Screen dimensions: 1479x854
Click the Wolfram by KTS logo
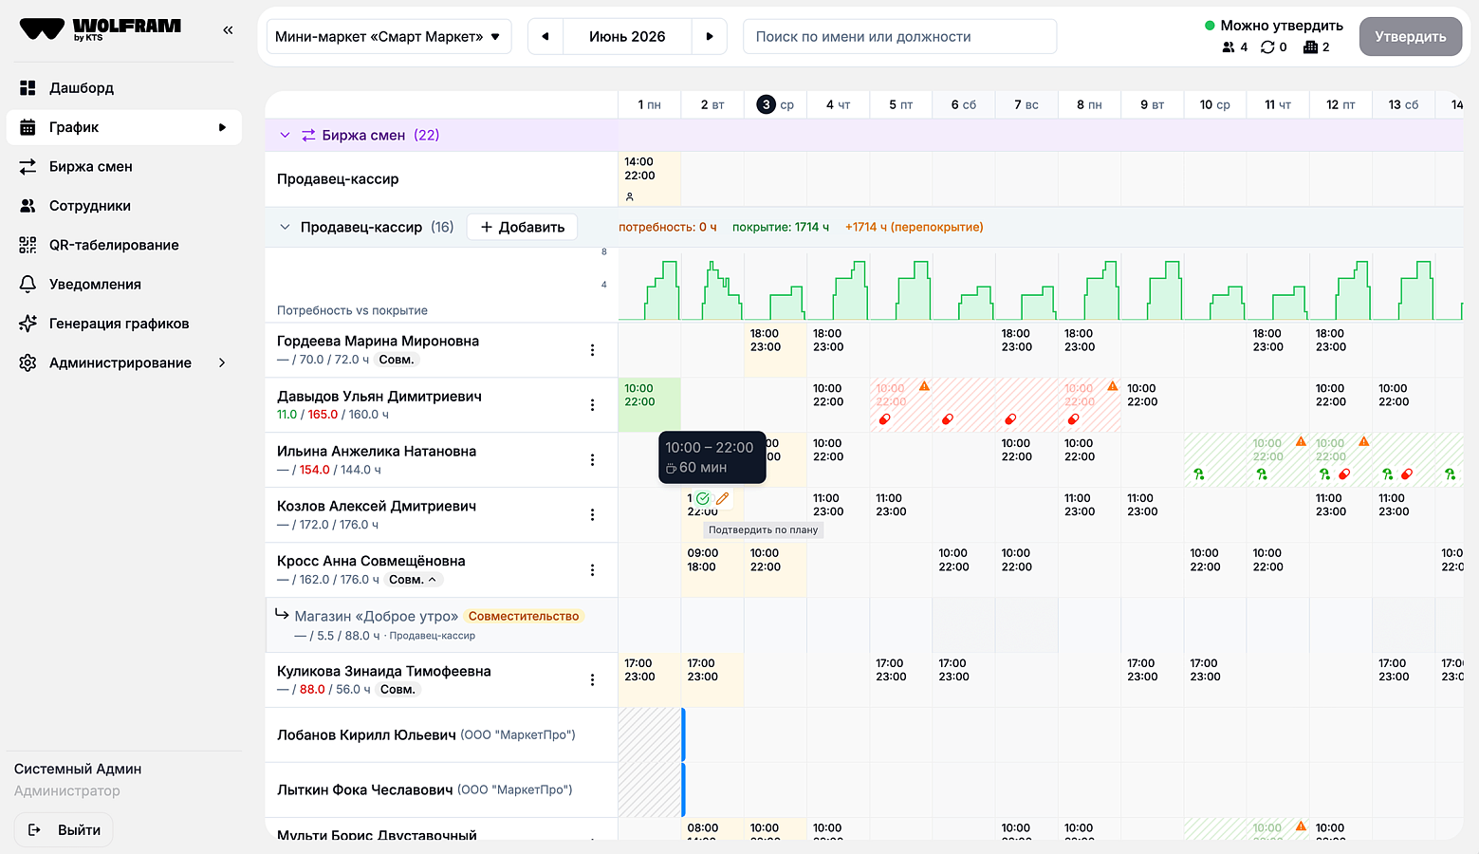101,29
